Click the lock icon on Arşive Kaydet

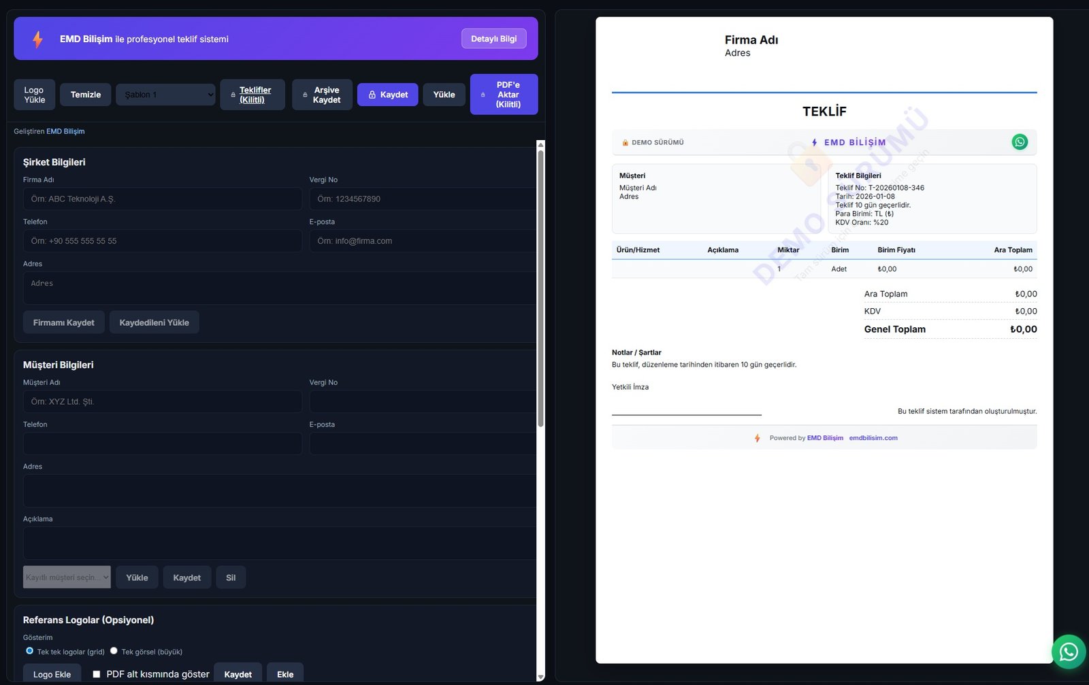[305, 95]
